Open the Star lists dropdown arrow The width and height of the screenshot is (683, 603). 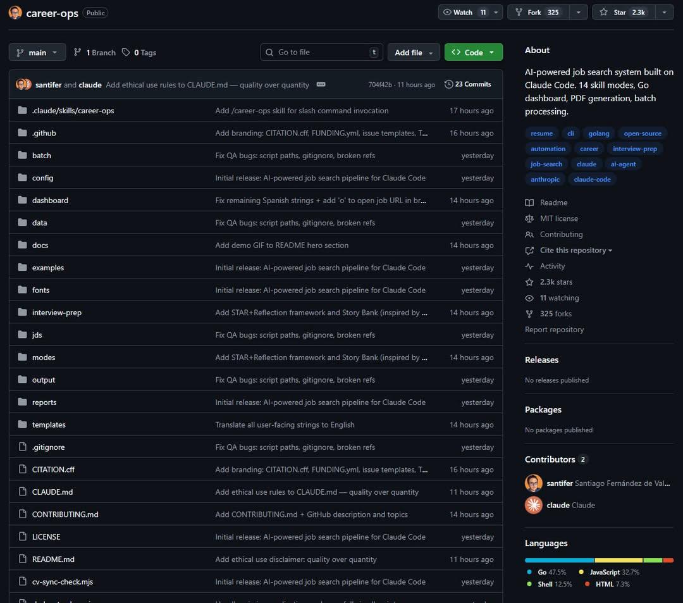tap(664, 12)
